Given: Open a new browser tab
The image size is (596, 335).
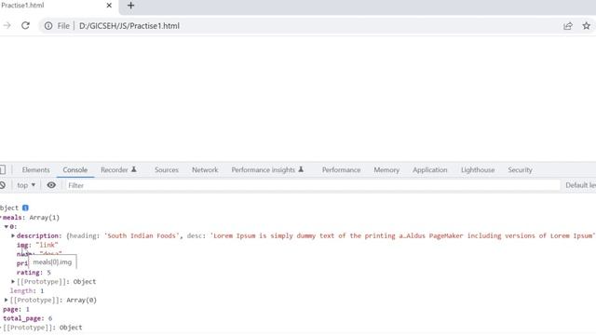Looking at the screenshot, I should tap(130, 6).
